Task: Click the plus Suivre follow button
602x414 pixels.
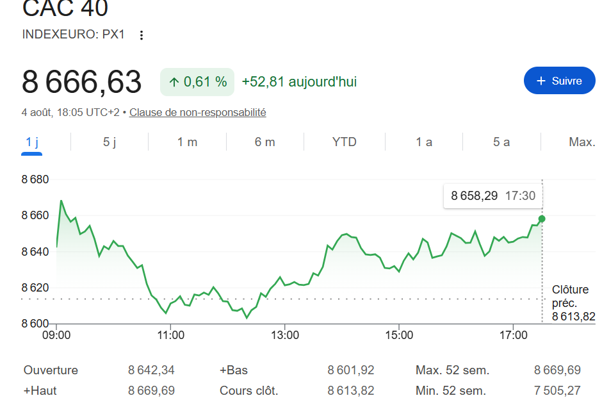Action: click(x=559, y=81)
